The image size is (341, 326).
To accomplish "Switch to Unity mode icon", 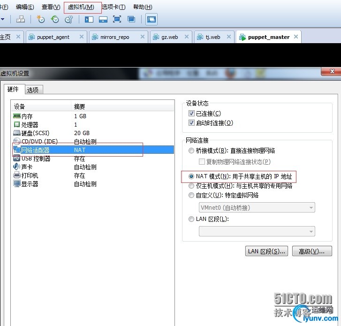I will 131,19.
